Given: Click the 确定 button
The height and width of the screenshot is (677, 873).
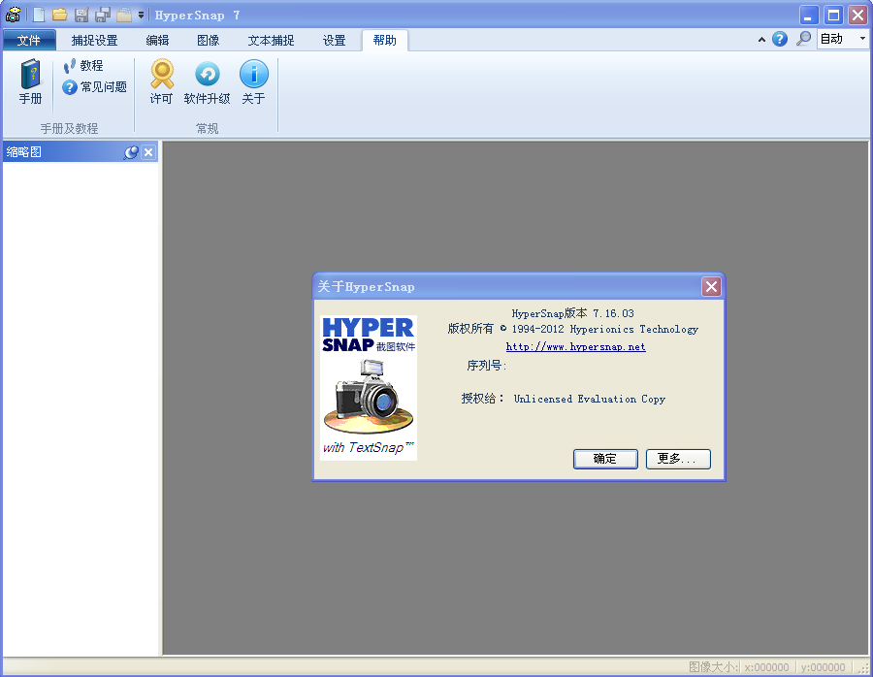Looking at the screenshot, I should click(x=605, y=459).
